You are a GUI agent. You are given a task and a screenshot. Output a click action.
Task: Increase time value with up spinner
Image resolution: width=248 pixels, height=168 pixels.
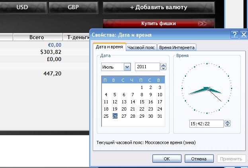coord(227,122)
